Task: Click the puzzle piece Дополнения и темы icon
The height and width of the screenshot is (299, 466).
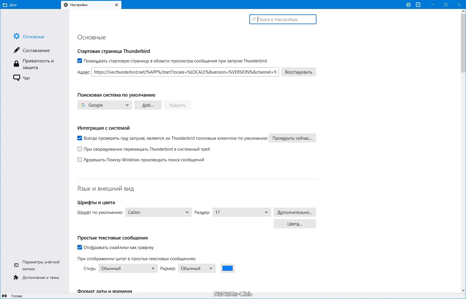Action: point(16,277)
